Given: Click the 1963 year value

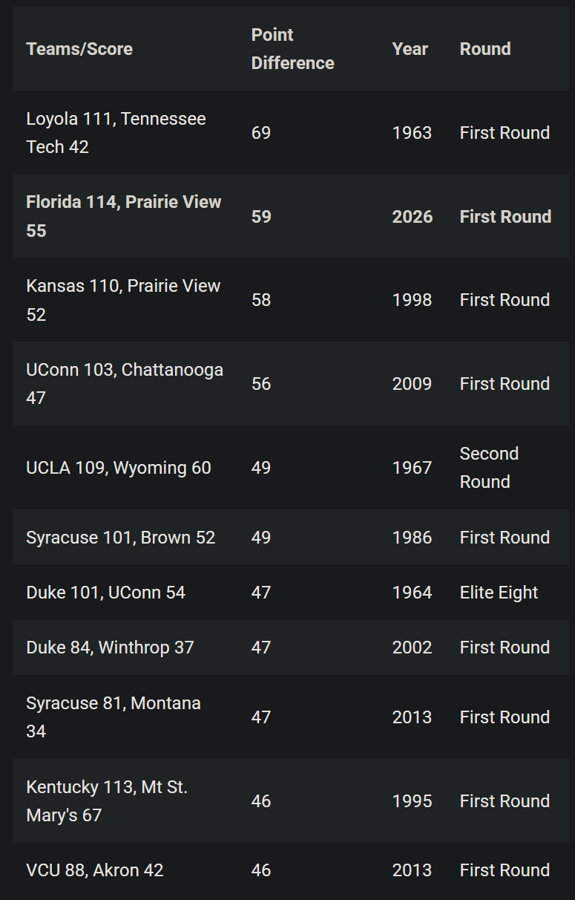Looking at the screenshot, I should tap(412, 133).
